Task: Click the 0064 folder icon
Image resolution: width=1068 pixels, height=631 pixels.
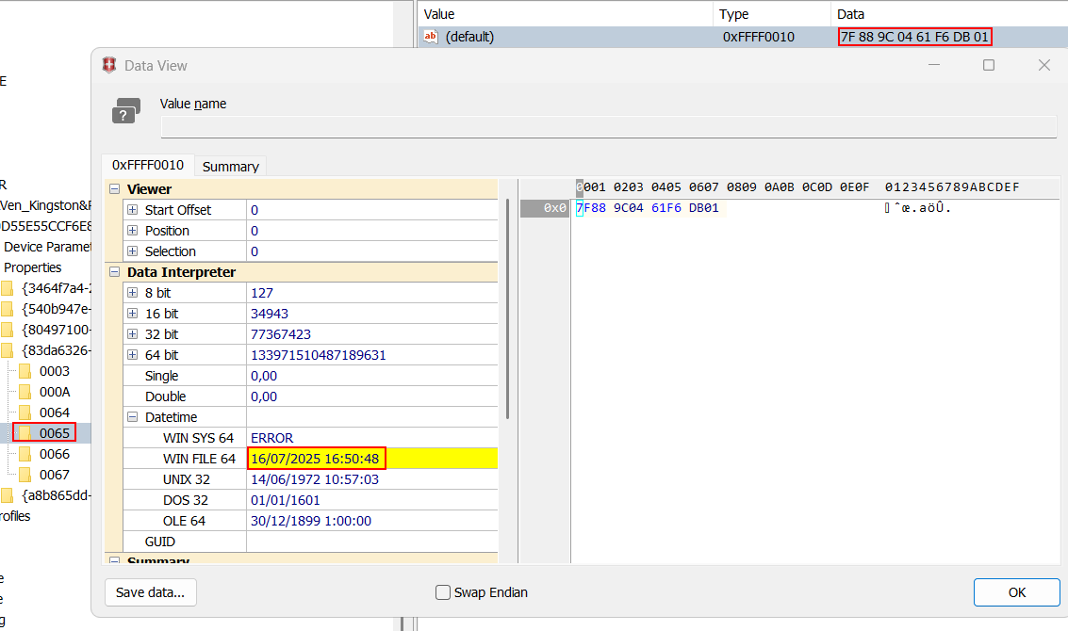Action: tap(25, 413)
